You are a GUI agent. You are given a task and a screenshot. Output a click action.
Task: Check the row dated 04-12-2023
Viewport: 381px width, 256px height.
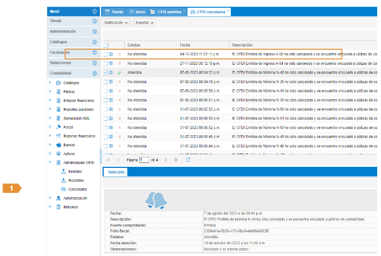[105, 54]
